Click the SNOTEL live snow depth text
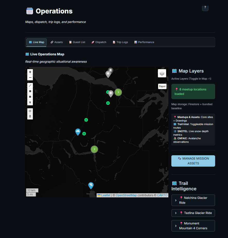228x238 pixels. (191, 133)
